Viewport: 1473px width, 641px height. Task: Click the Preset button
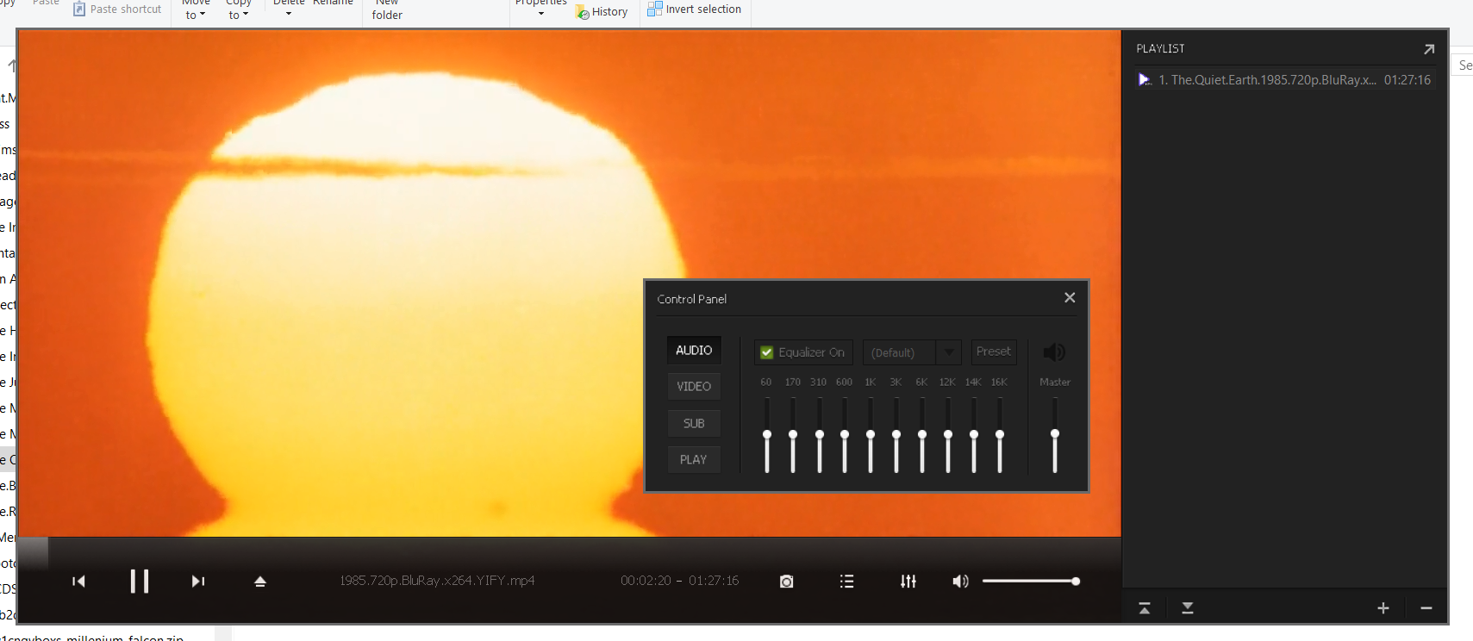994,352
